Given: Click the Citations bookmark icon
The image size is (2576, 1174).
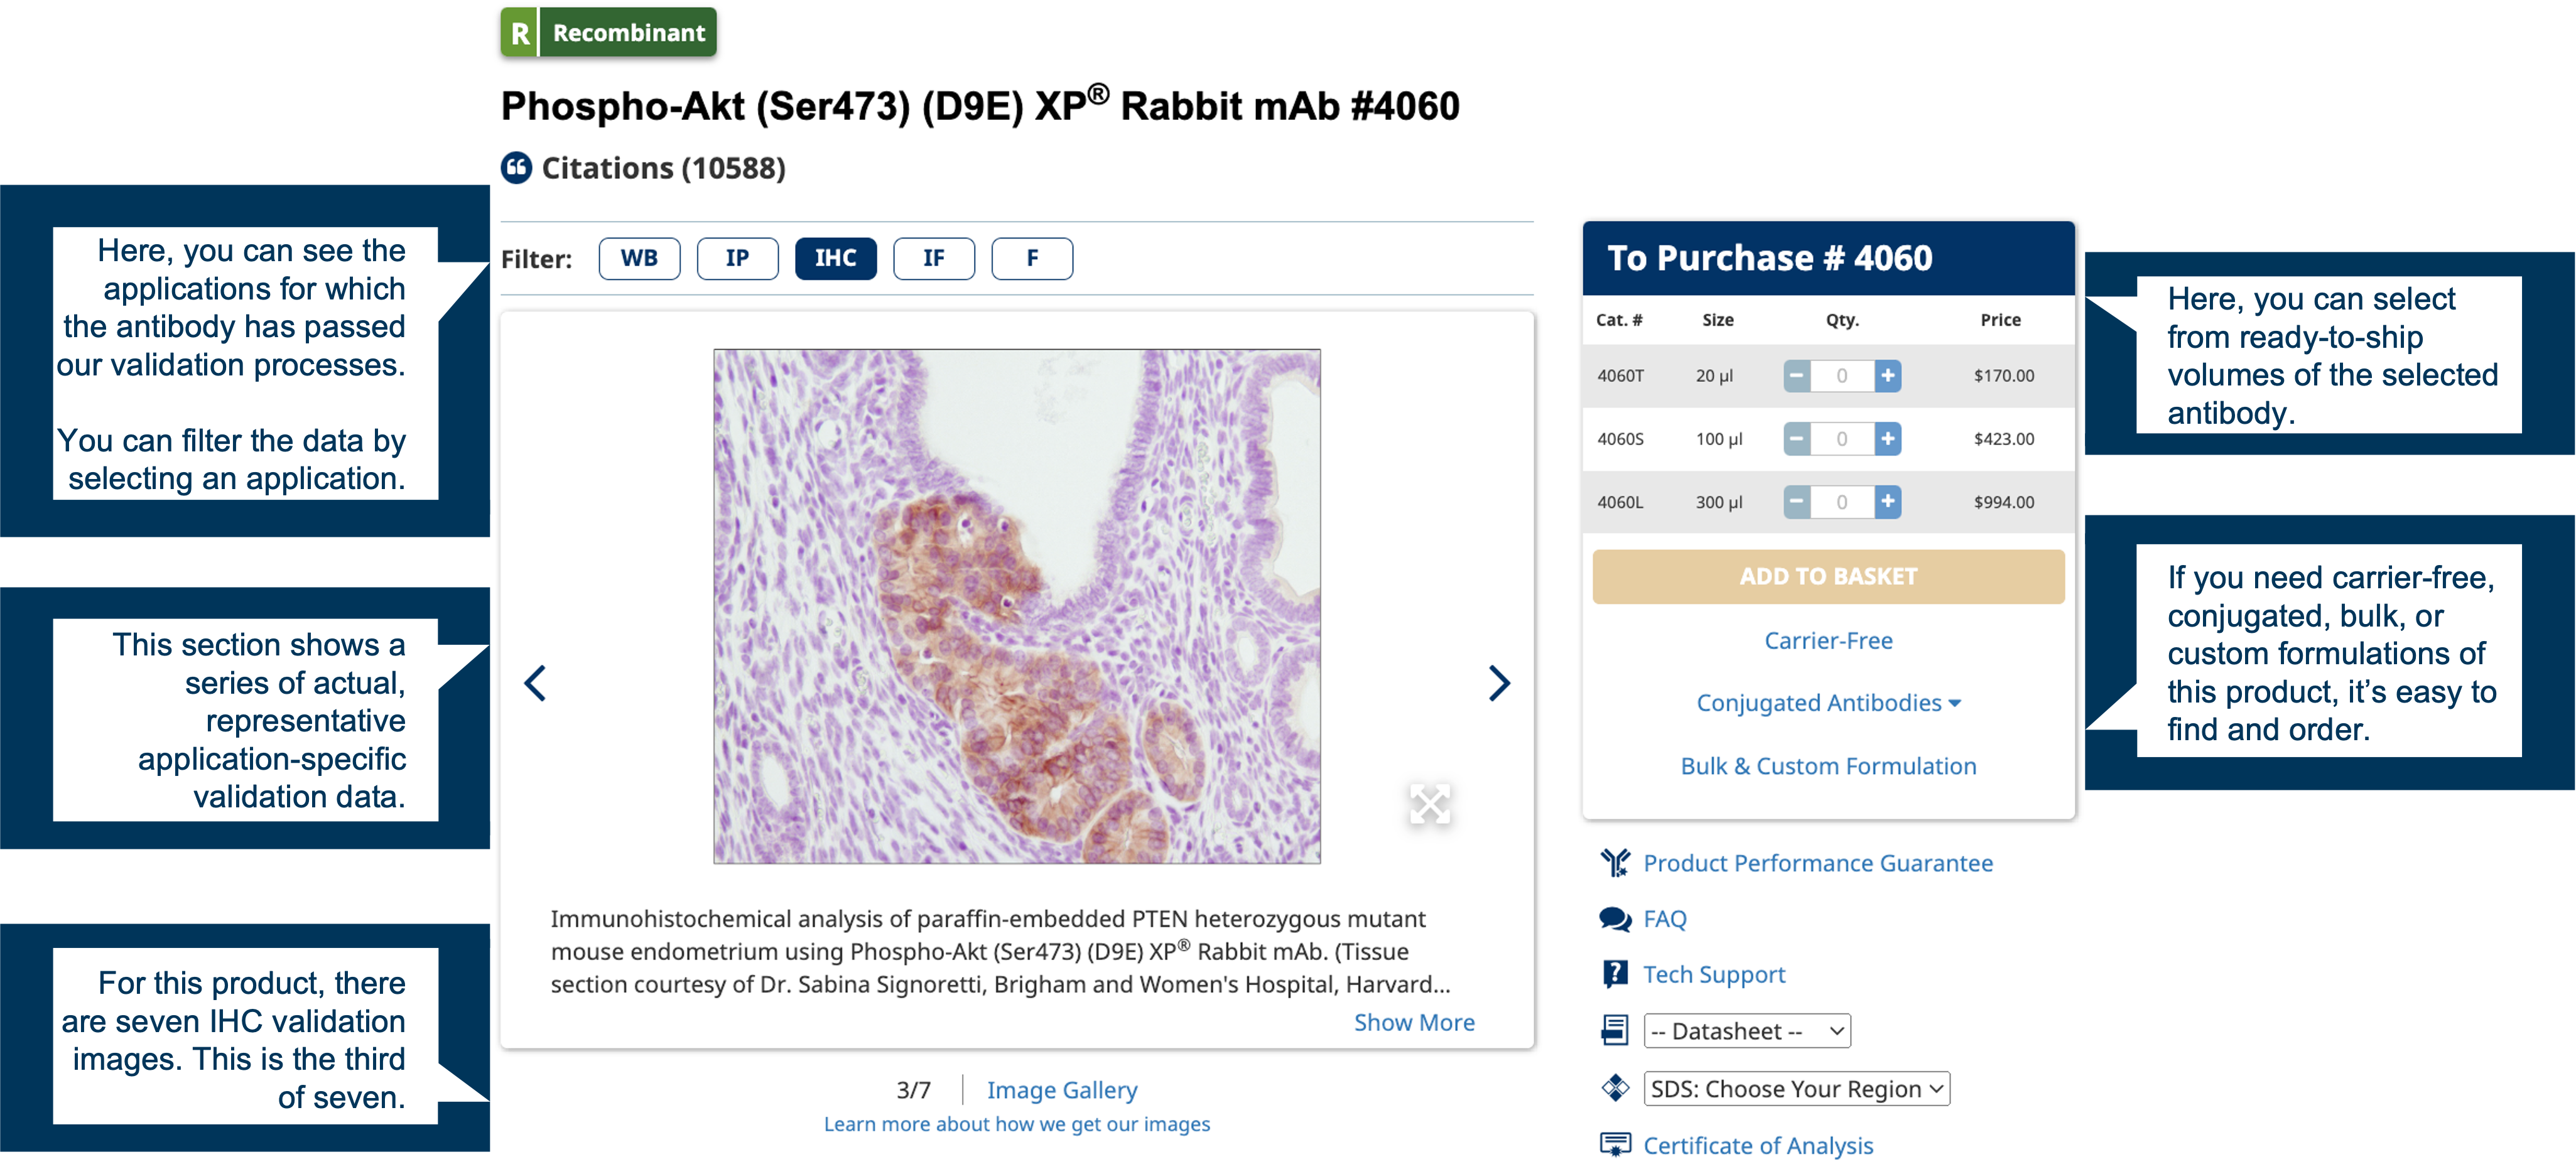Looking at the screenshot, I should point(516,166).
